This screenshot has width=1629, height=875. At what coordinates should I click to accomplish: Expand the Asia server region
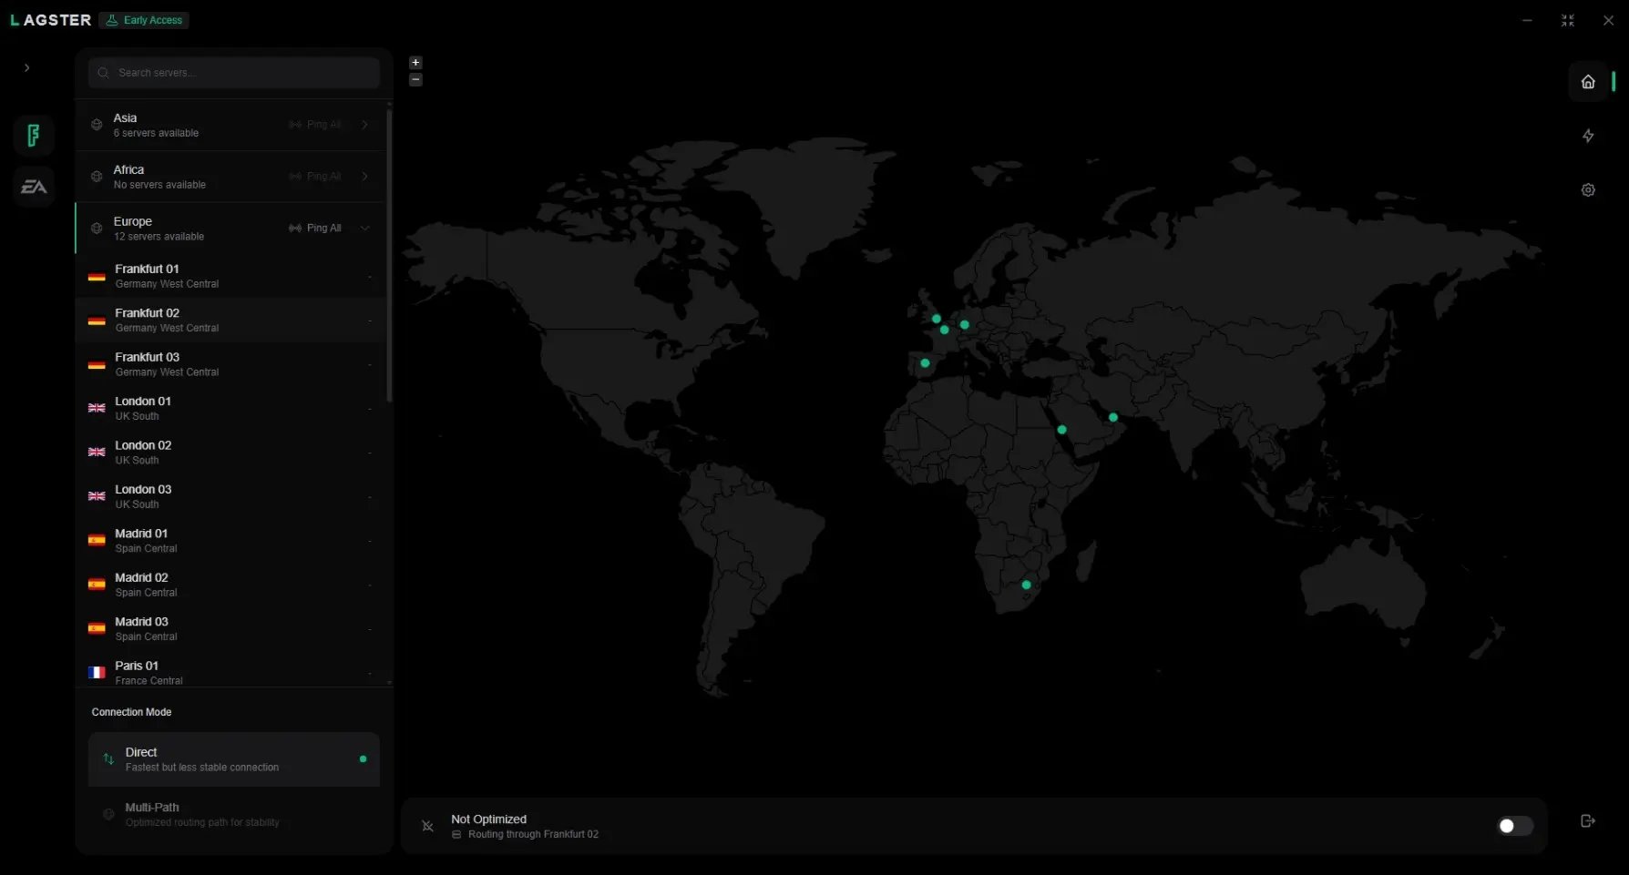365,125
